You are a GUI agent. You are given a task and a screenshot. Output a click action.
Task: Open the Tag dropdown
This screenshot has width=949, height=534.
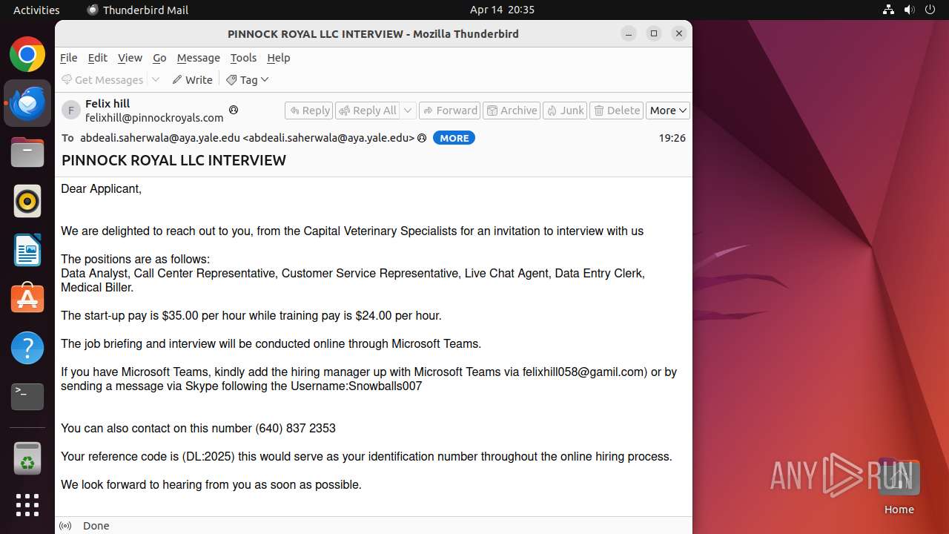click(248, 79)
